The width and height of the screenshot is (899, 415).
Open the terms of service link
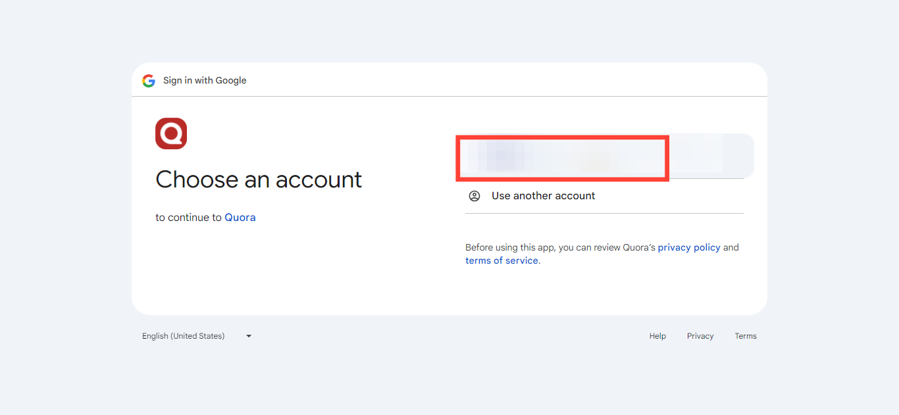pos(501,260)
